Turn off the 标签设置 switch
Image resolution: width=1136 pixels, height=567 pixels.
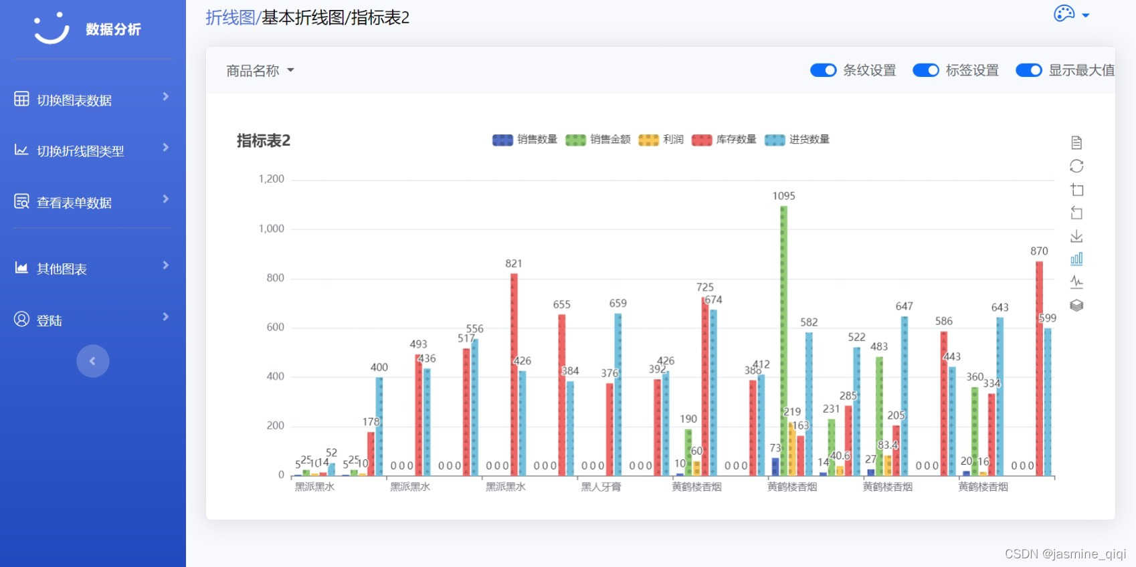coord(926,70)
